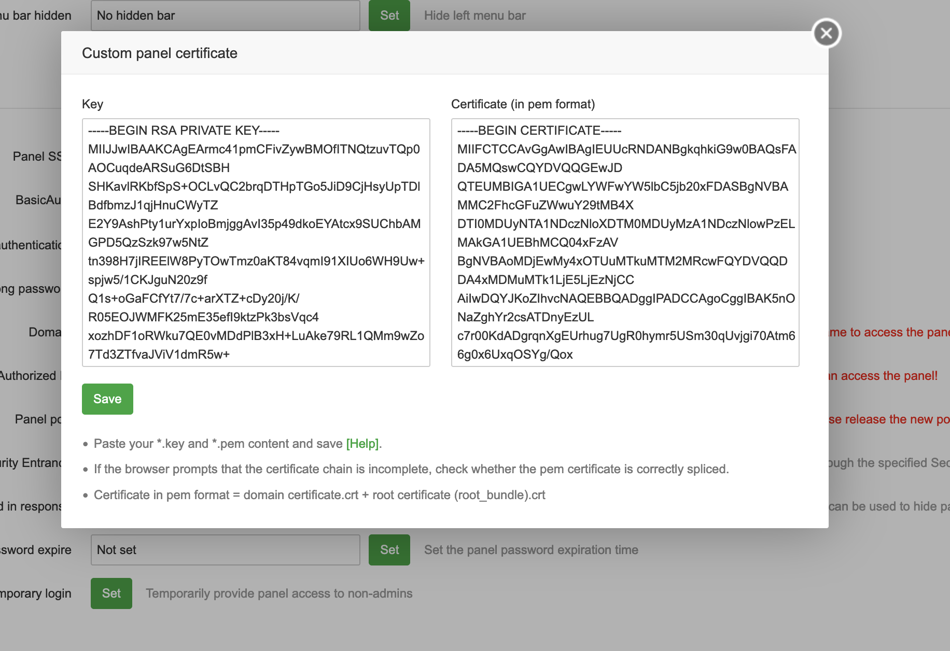This screenshot has height=651, width=950.
Task: Click the "Certificate (in pem format)" label
Action: 523,104
